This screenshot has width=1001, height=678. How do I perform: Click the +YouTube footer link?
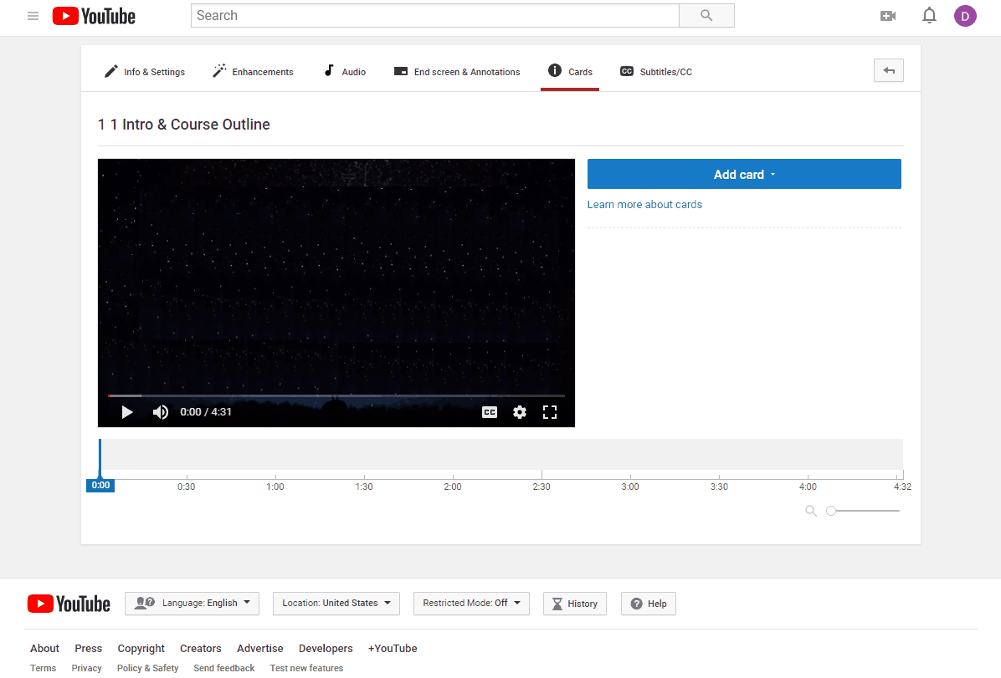393,648
